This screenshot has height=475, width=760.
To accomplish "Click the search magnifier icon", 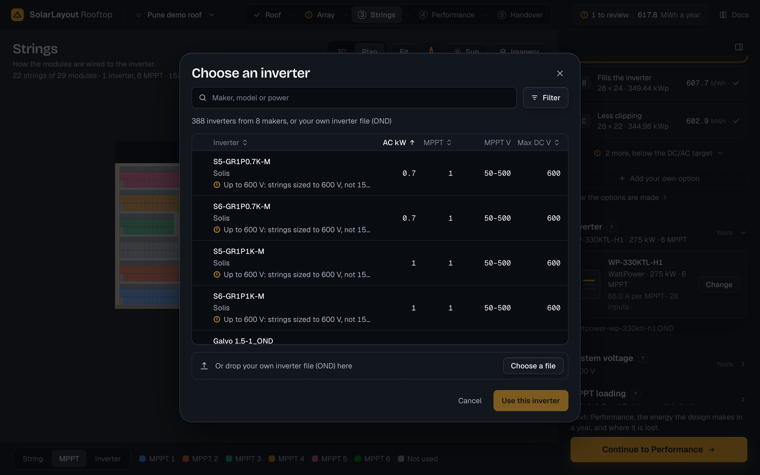I will (203, 98).
